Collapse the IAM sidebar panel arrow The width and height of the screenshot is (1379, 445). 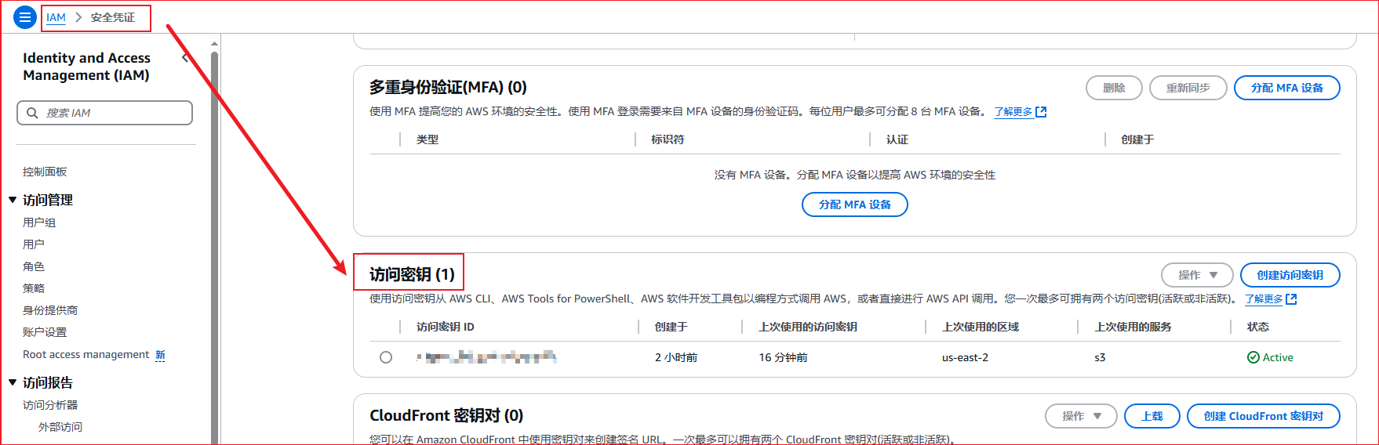(185, 58)
